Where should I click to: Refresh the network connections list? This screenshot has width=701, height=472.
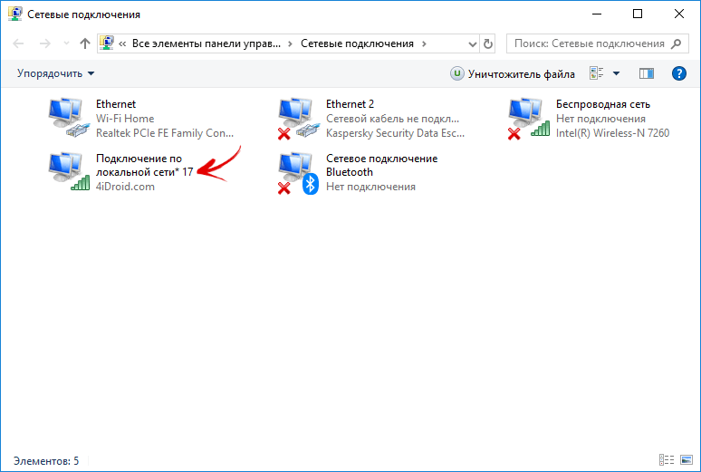tap(488, 43)
